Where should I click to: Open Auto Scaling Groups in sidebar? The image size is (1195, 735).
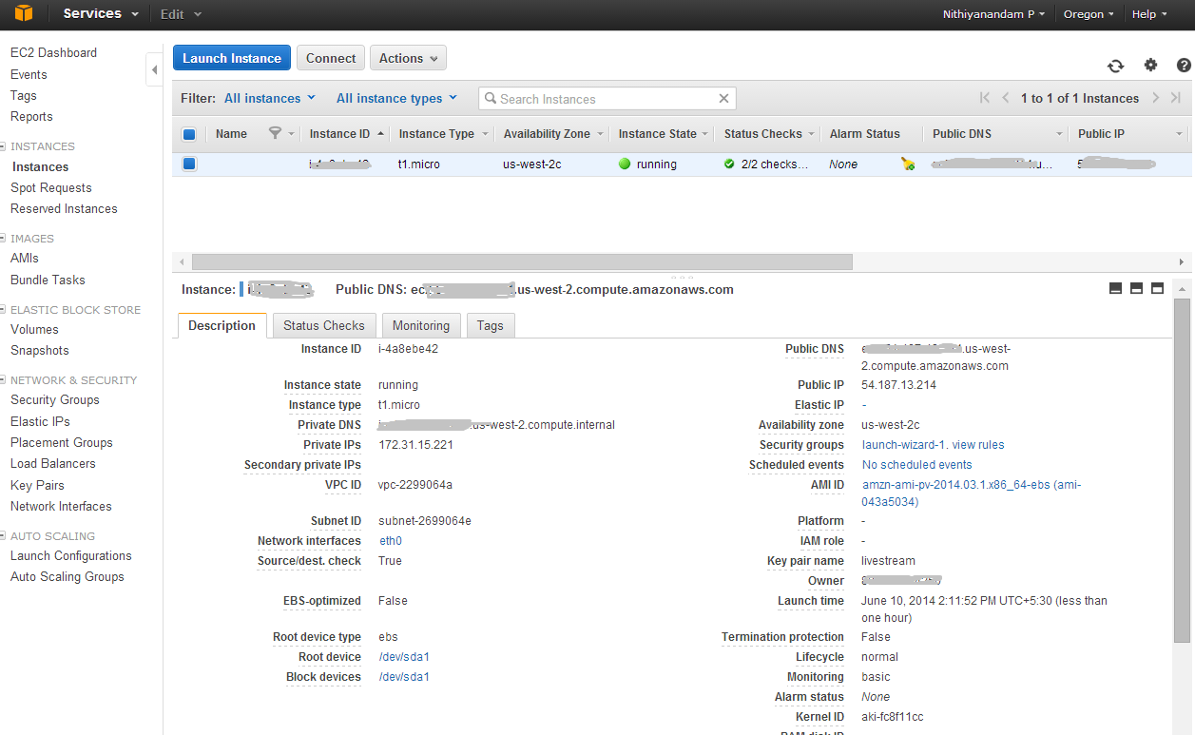click(67, 576)
